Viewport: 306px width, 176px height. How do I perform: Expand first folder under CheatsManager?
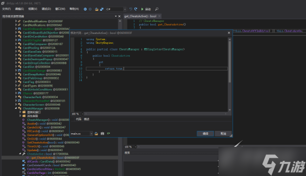coord(20,112)
